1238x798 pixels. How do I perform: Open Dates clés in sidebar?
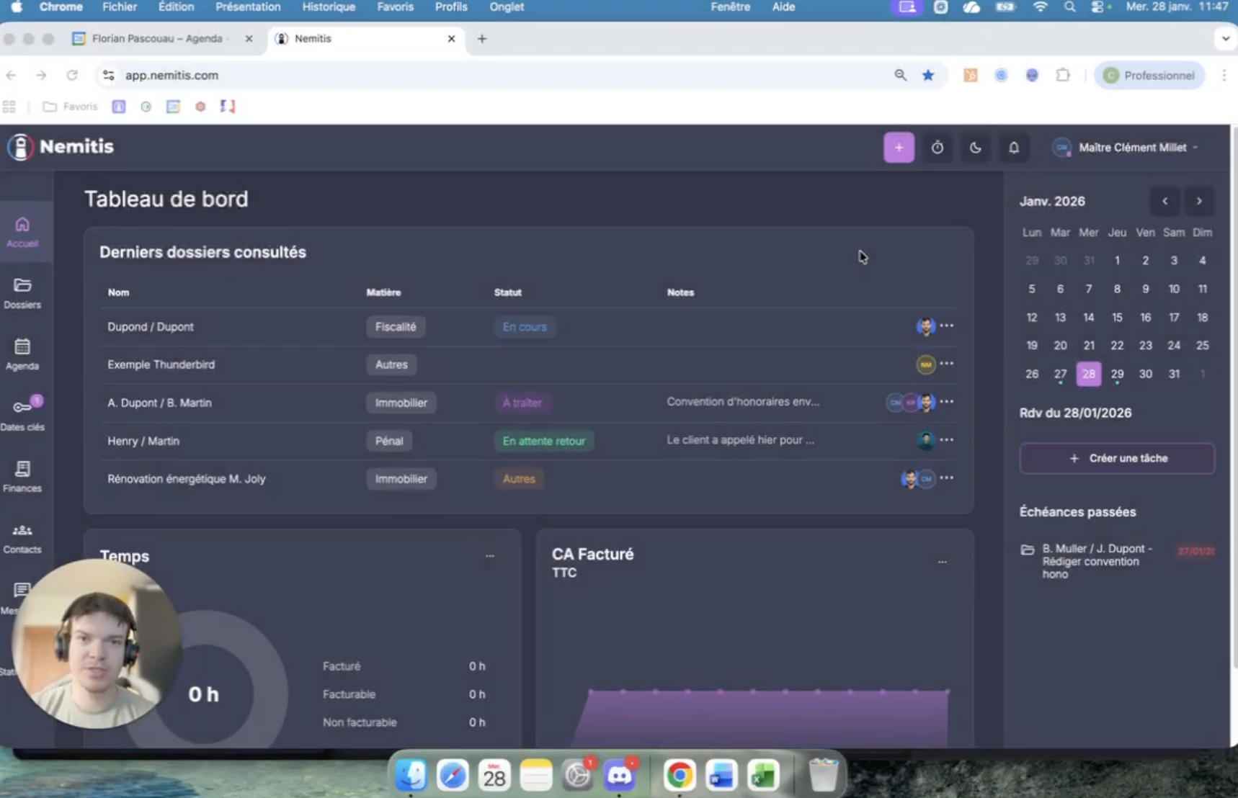pyautogui.click(x=22, y=415)
